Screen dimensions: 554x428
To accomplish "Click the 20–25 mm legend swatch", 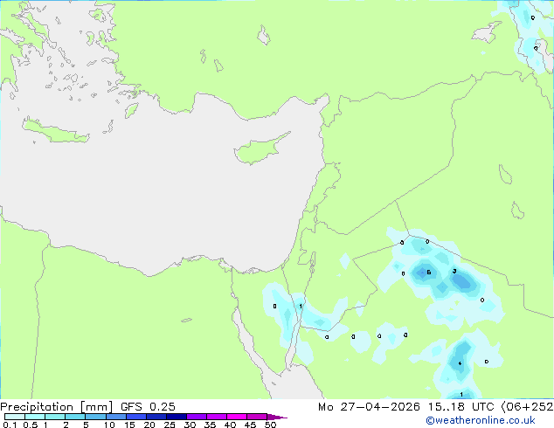I will (x=156, y=417).
